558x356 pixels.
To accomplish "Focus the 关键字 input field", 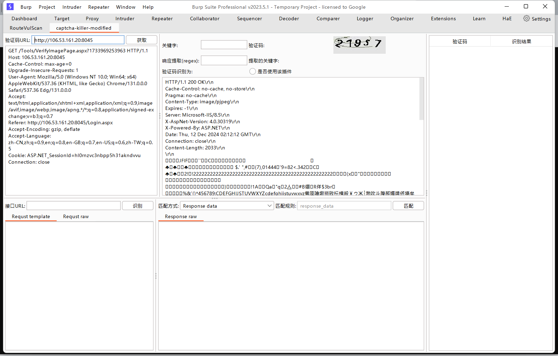I will [224, 45].
